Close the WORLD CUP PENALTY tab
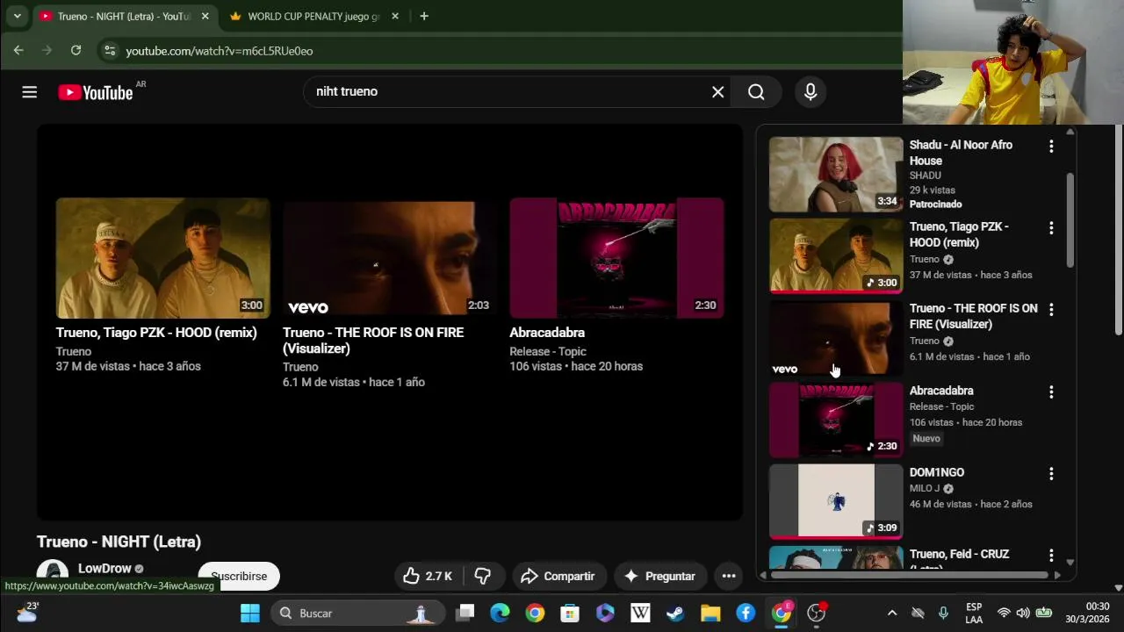1124x632 pixels. point(395,17)
